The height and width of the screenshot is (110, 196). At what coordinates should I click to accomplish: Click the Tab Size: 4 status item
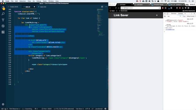(80, 109)
